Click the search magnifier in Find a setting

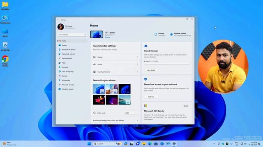(x=85, y=35)
